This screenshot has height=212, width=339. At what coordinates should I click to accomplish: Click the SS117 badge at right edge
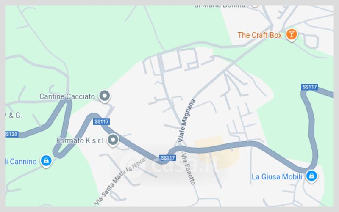(309, 87)
